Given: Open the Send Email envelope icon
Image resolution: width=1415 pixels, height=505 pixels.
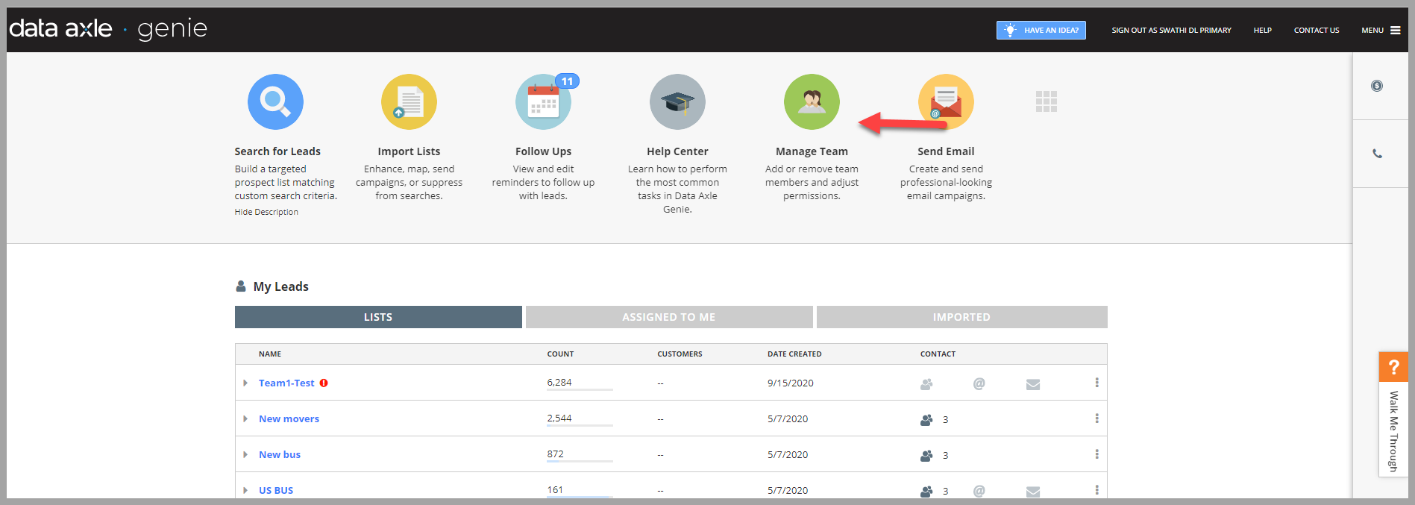Looking at the screenshot, I should coord(946,102).
